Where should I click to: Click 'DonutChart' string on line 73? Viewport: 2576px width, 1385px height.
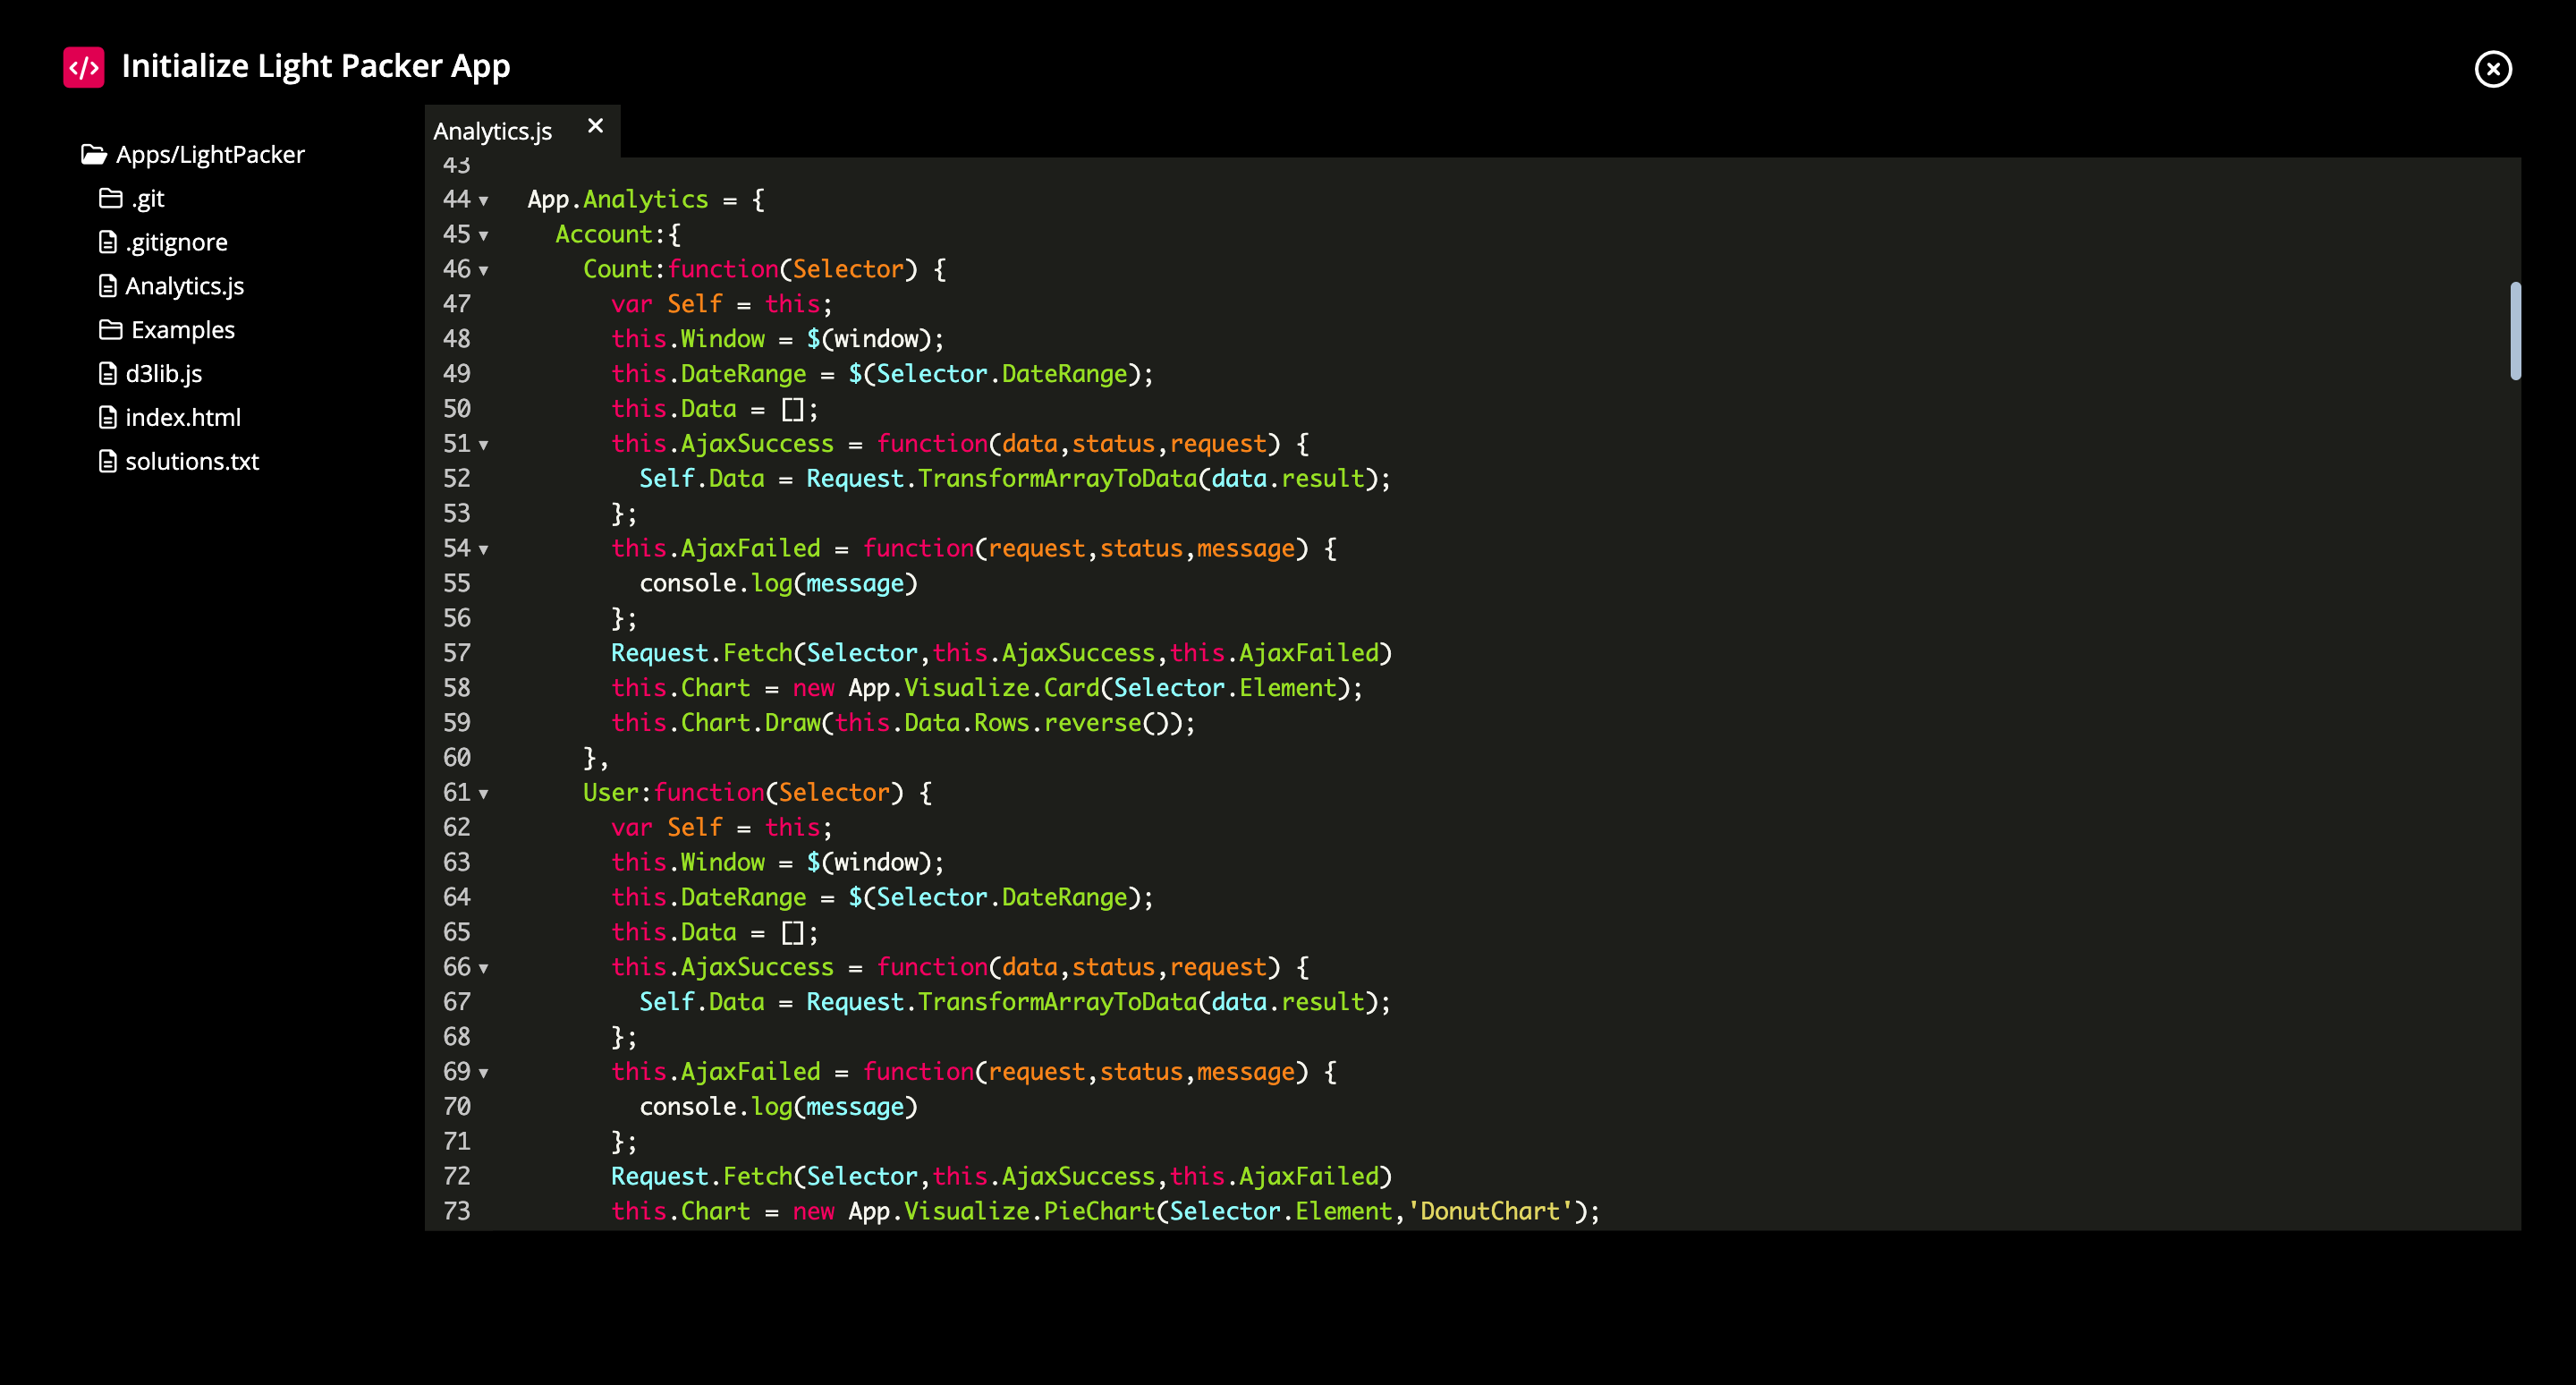[x=1490, y=1211]
